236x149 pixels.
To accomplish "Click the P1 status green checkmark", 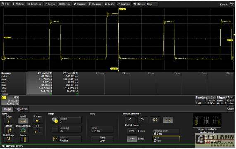I will [x=51, y=94].
